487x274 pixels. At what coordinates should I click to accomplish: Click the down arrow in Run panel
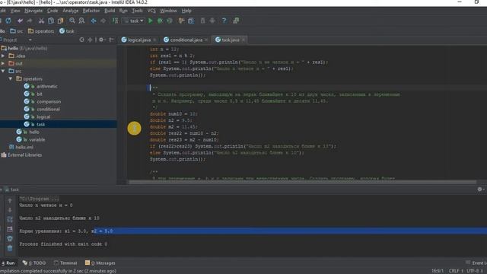pyautogui.click(x=10, y=210)
